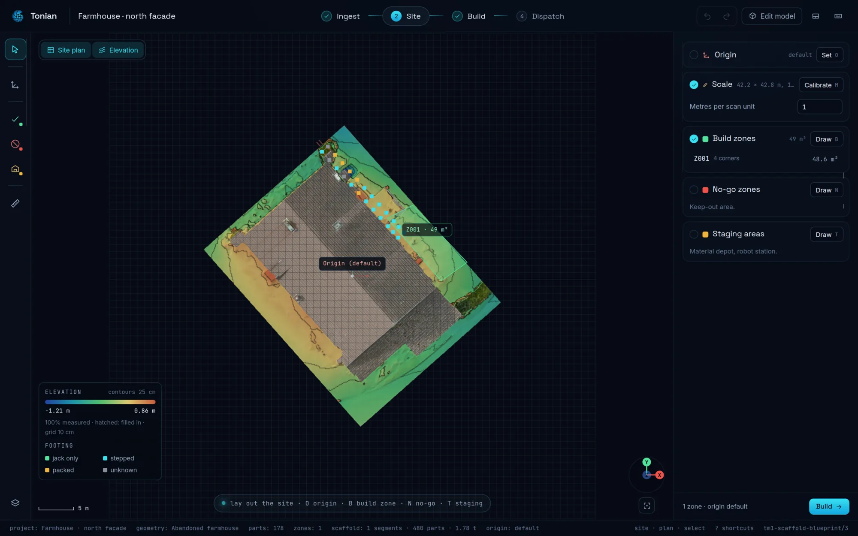Image resolution: width=858 pixels, height=536 pixels.
Task: Click the Tonian logo icon
Action: [18, 16]
